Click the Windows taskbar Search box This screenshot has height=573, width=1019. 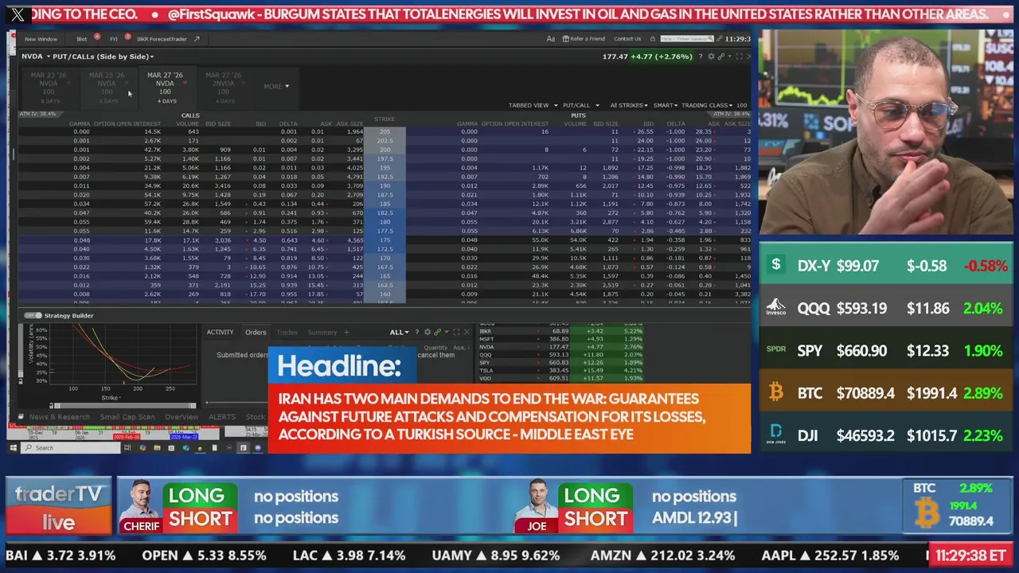click(x=70, y=448)
